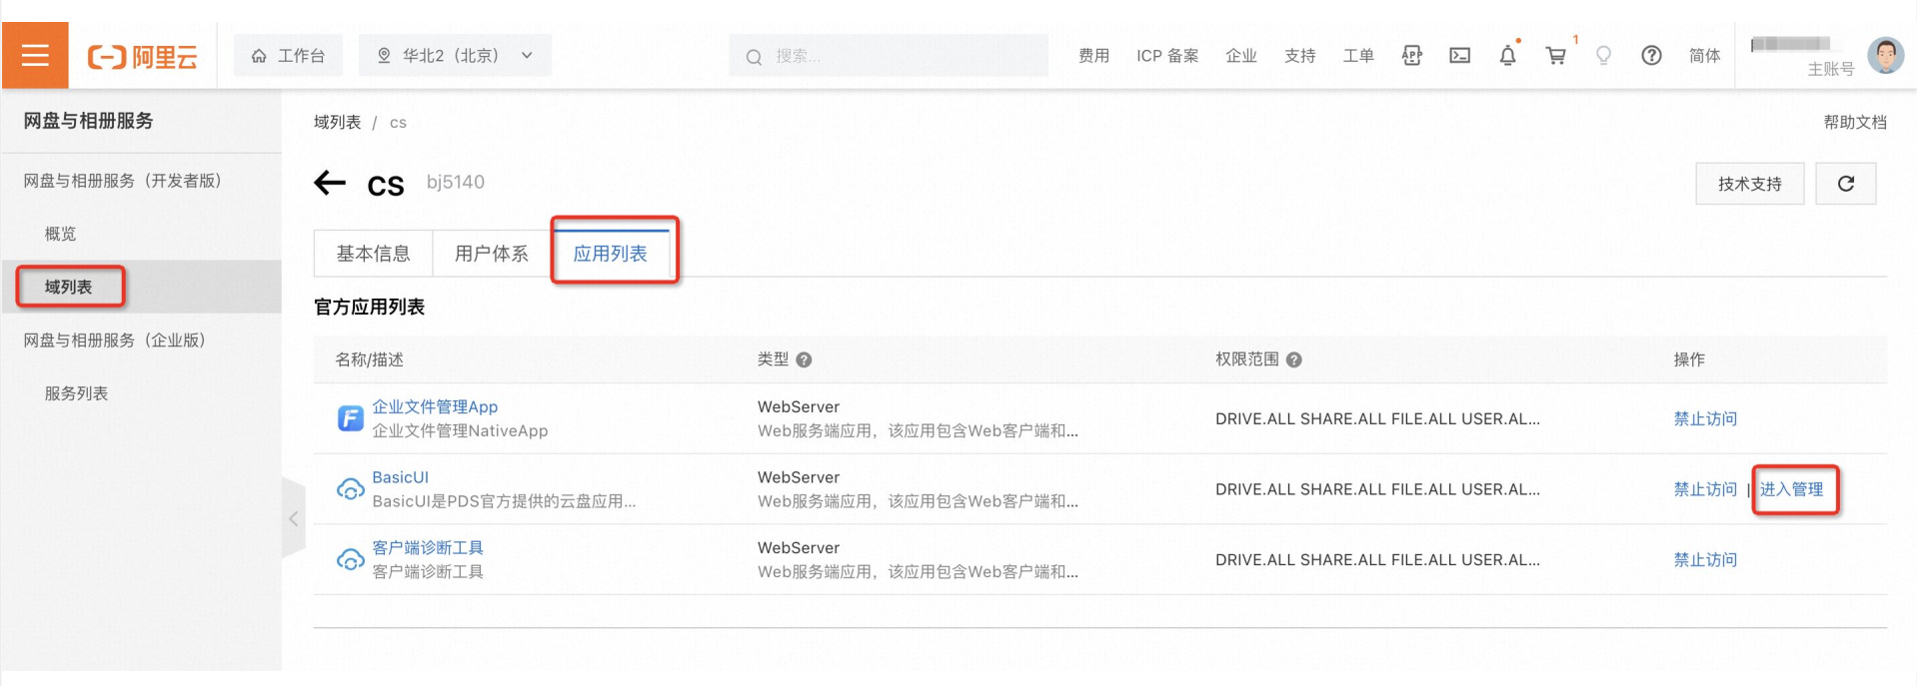The image size is (1917, 686).
Task: Click the 企业文件管理App icon
Action: pyautogui.click(x=350, y=418)
